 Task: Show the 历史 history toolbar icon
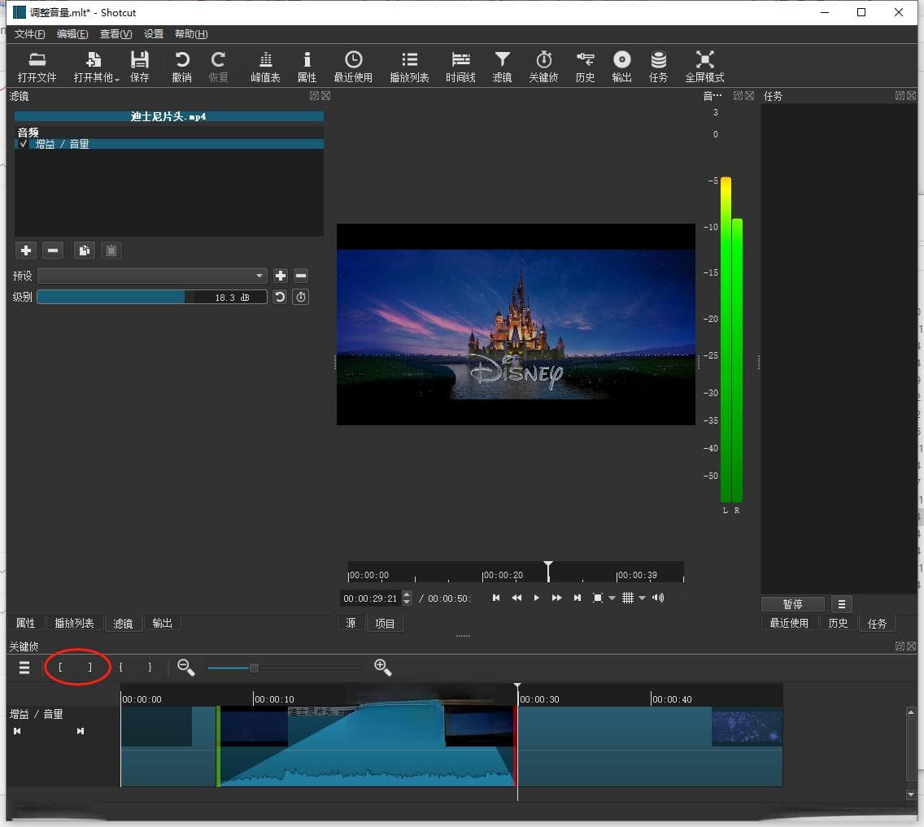(585, 67)
